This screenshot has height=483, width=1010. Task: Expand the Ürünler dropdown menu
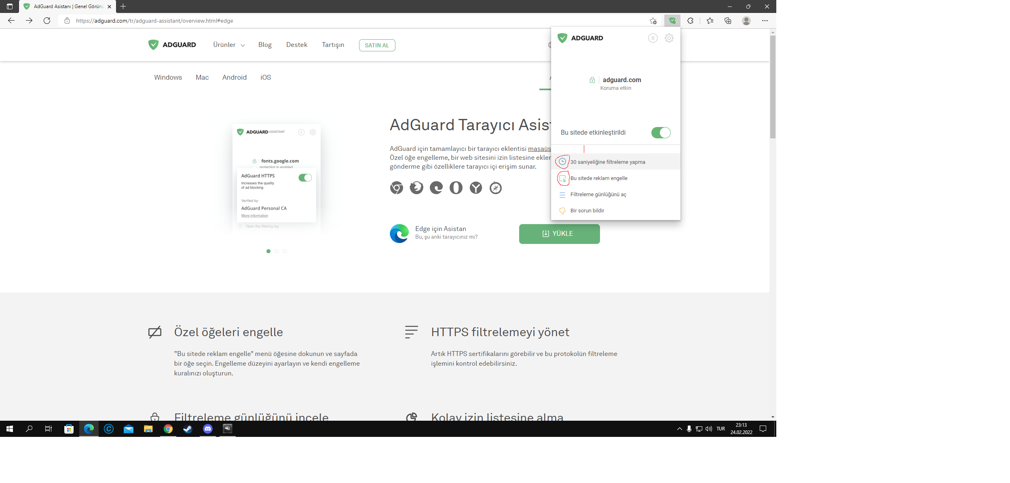pos(229,45)
